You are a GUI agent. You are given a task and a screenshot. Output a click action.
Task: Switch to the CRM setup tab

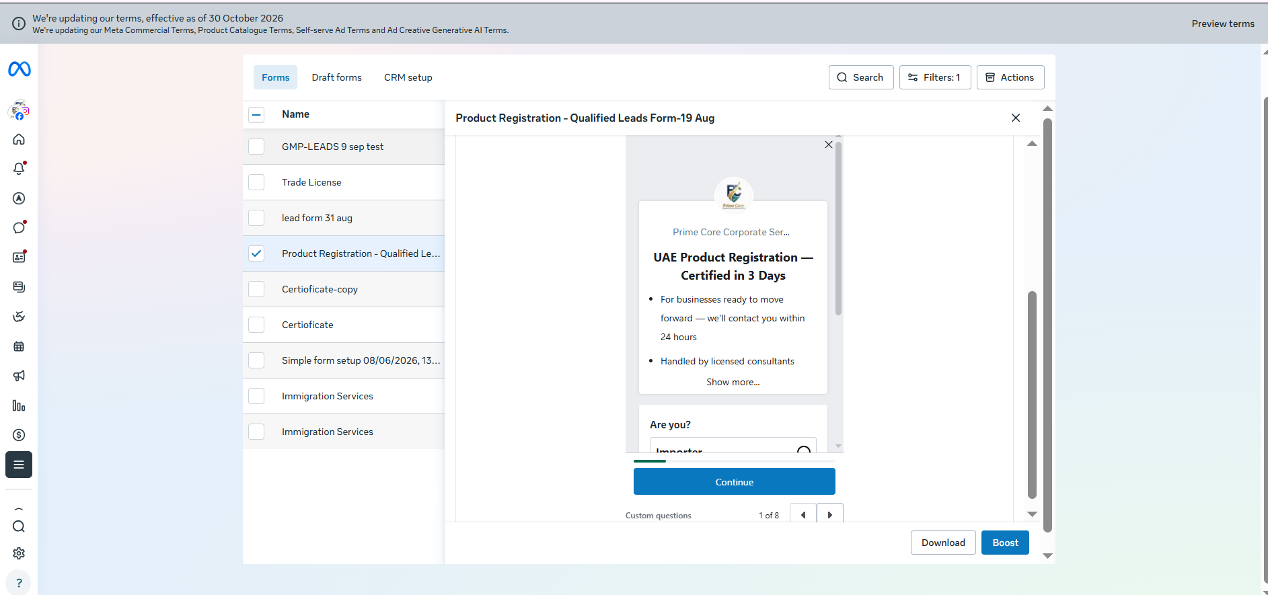coord(408,77)
